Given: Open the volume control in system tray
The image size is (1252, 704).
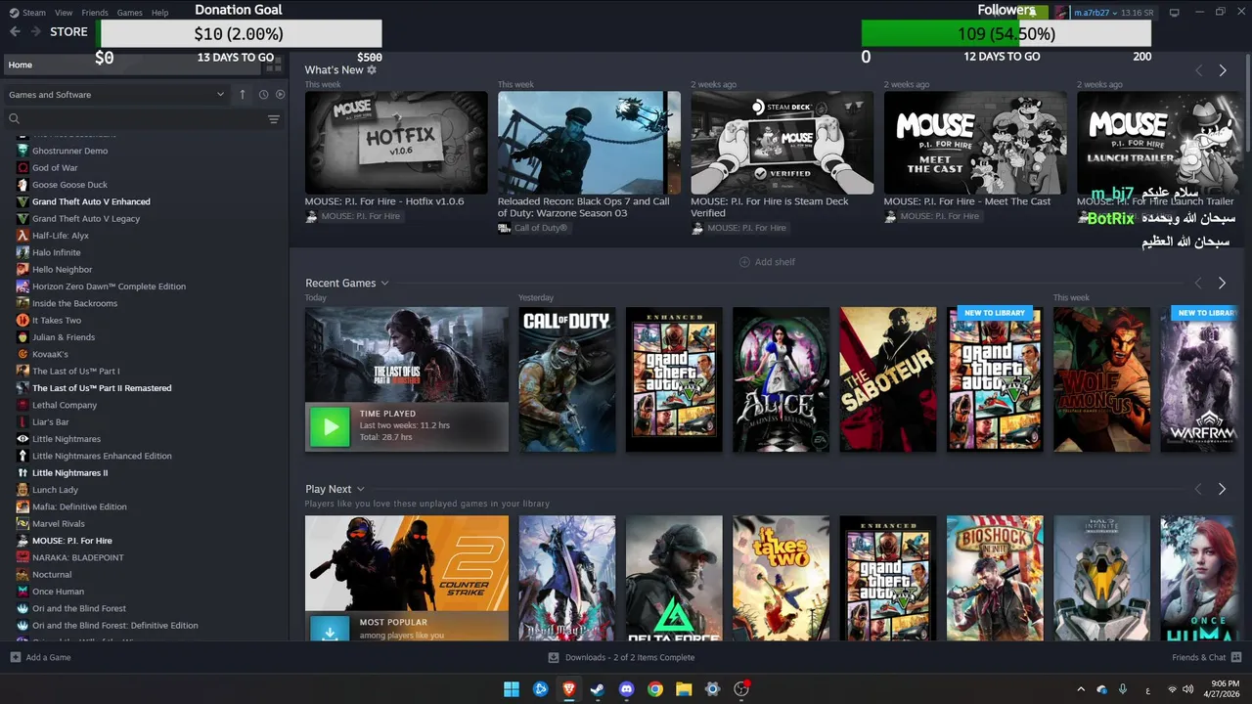Looking at the screenshot, I should 1188,689.
